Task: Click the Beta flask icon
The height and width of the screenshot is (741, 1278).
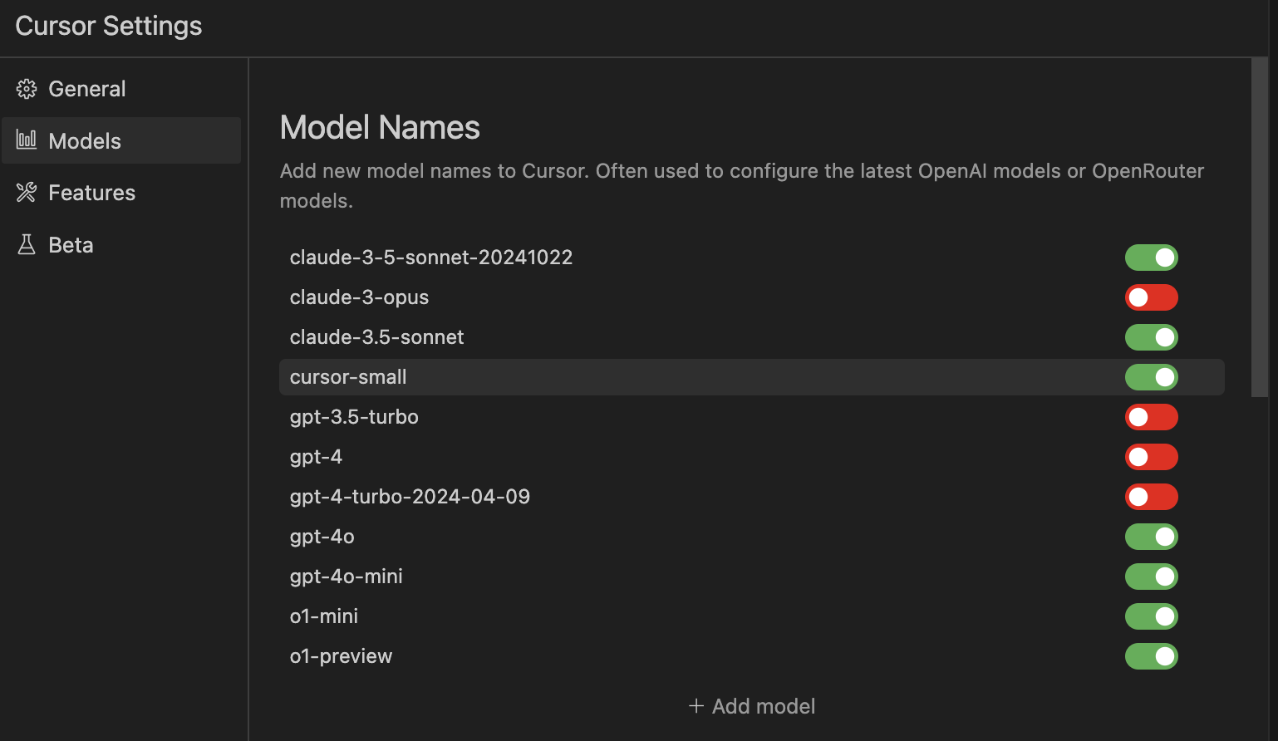Action: click(27, 245)
